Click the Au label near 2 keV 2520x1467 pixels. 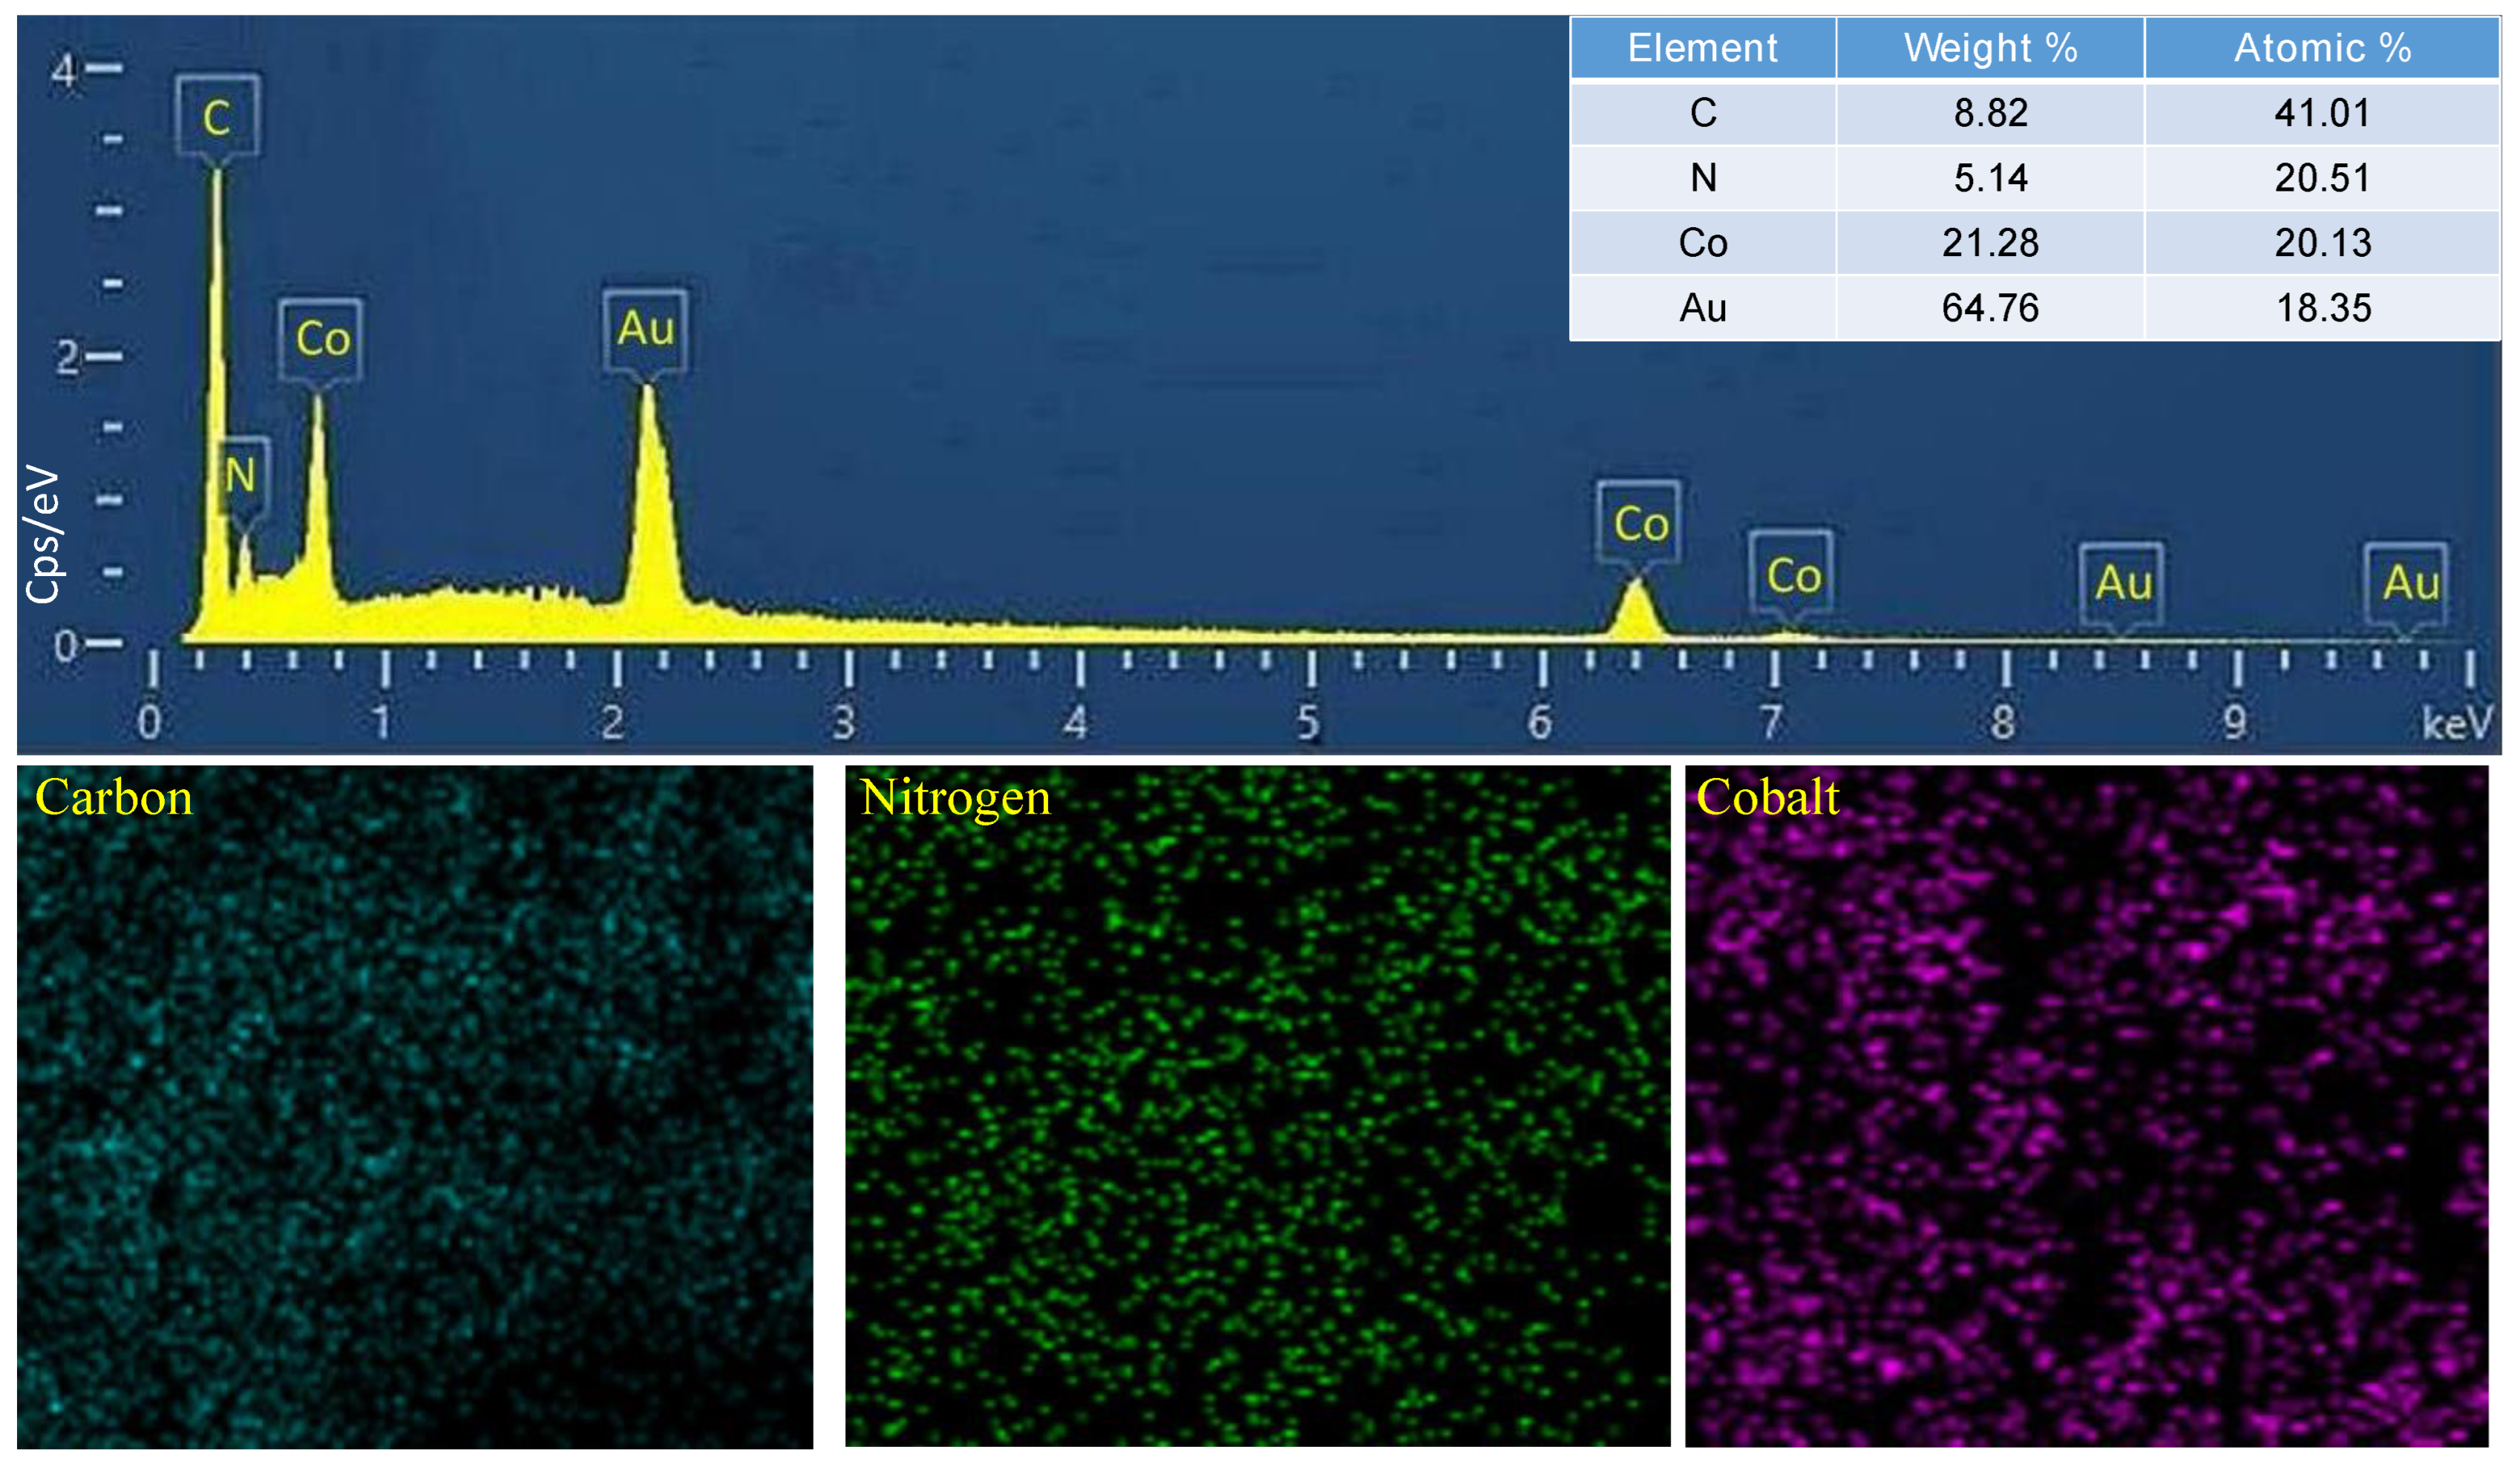645,329
